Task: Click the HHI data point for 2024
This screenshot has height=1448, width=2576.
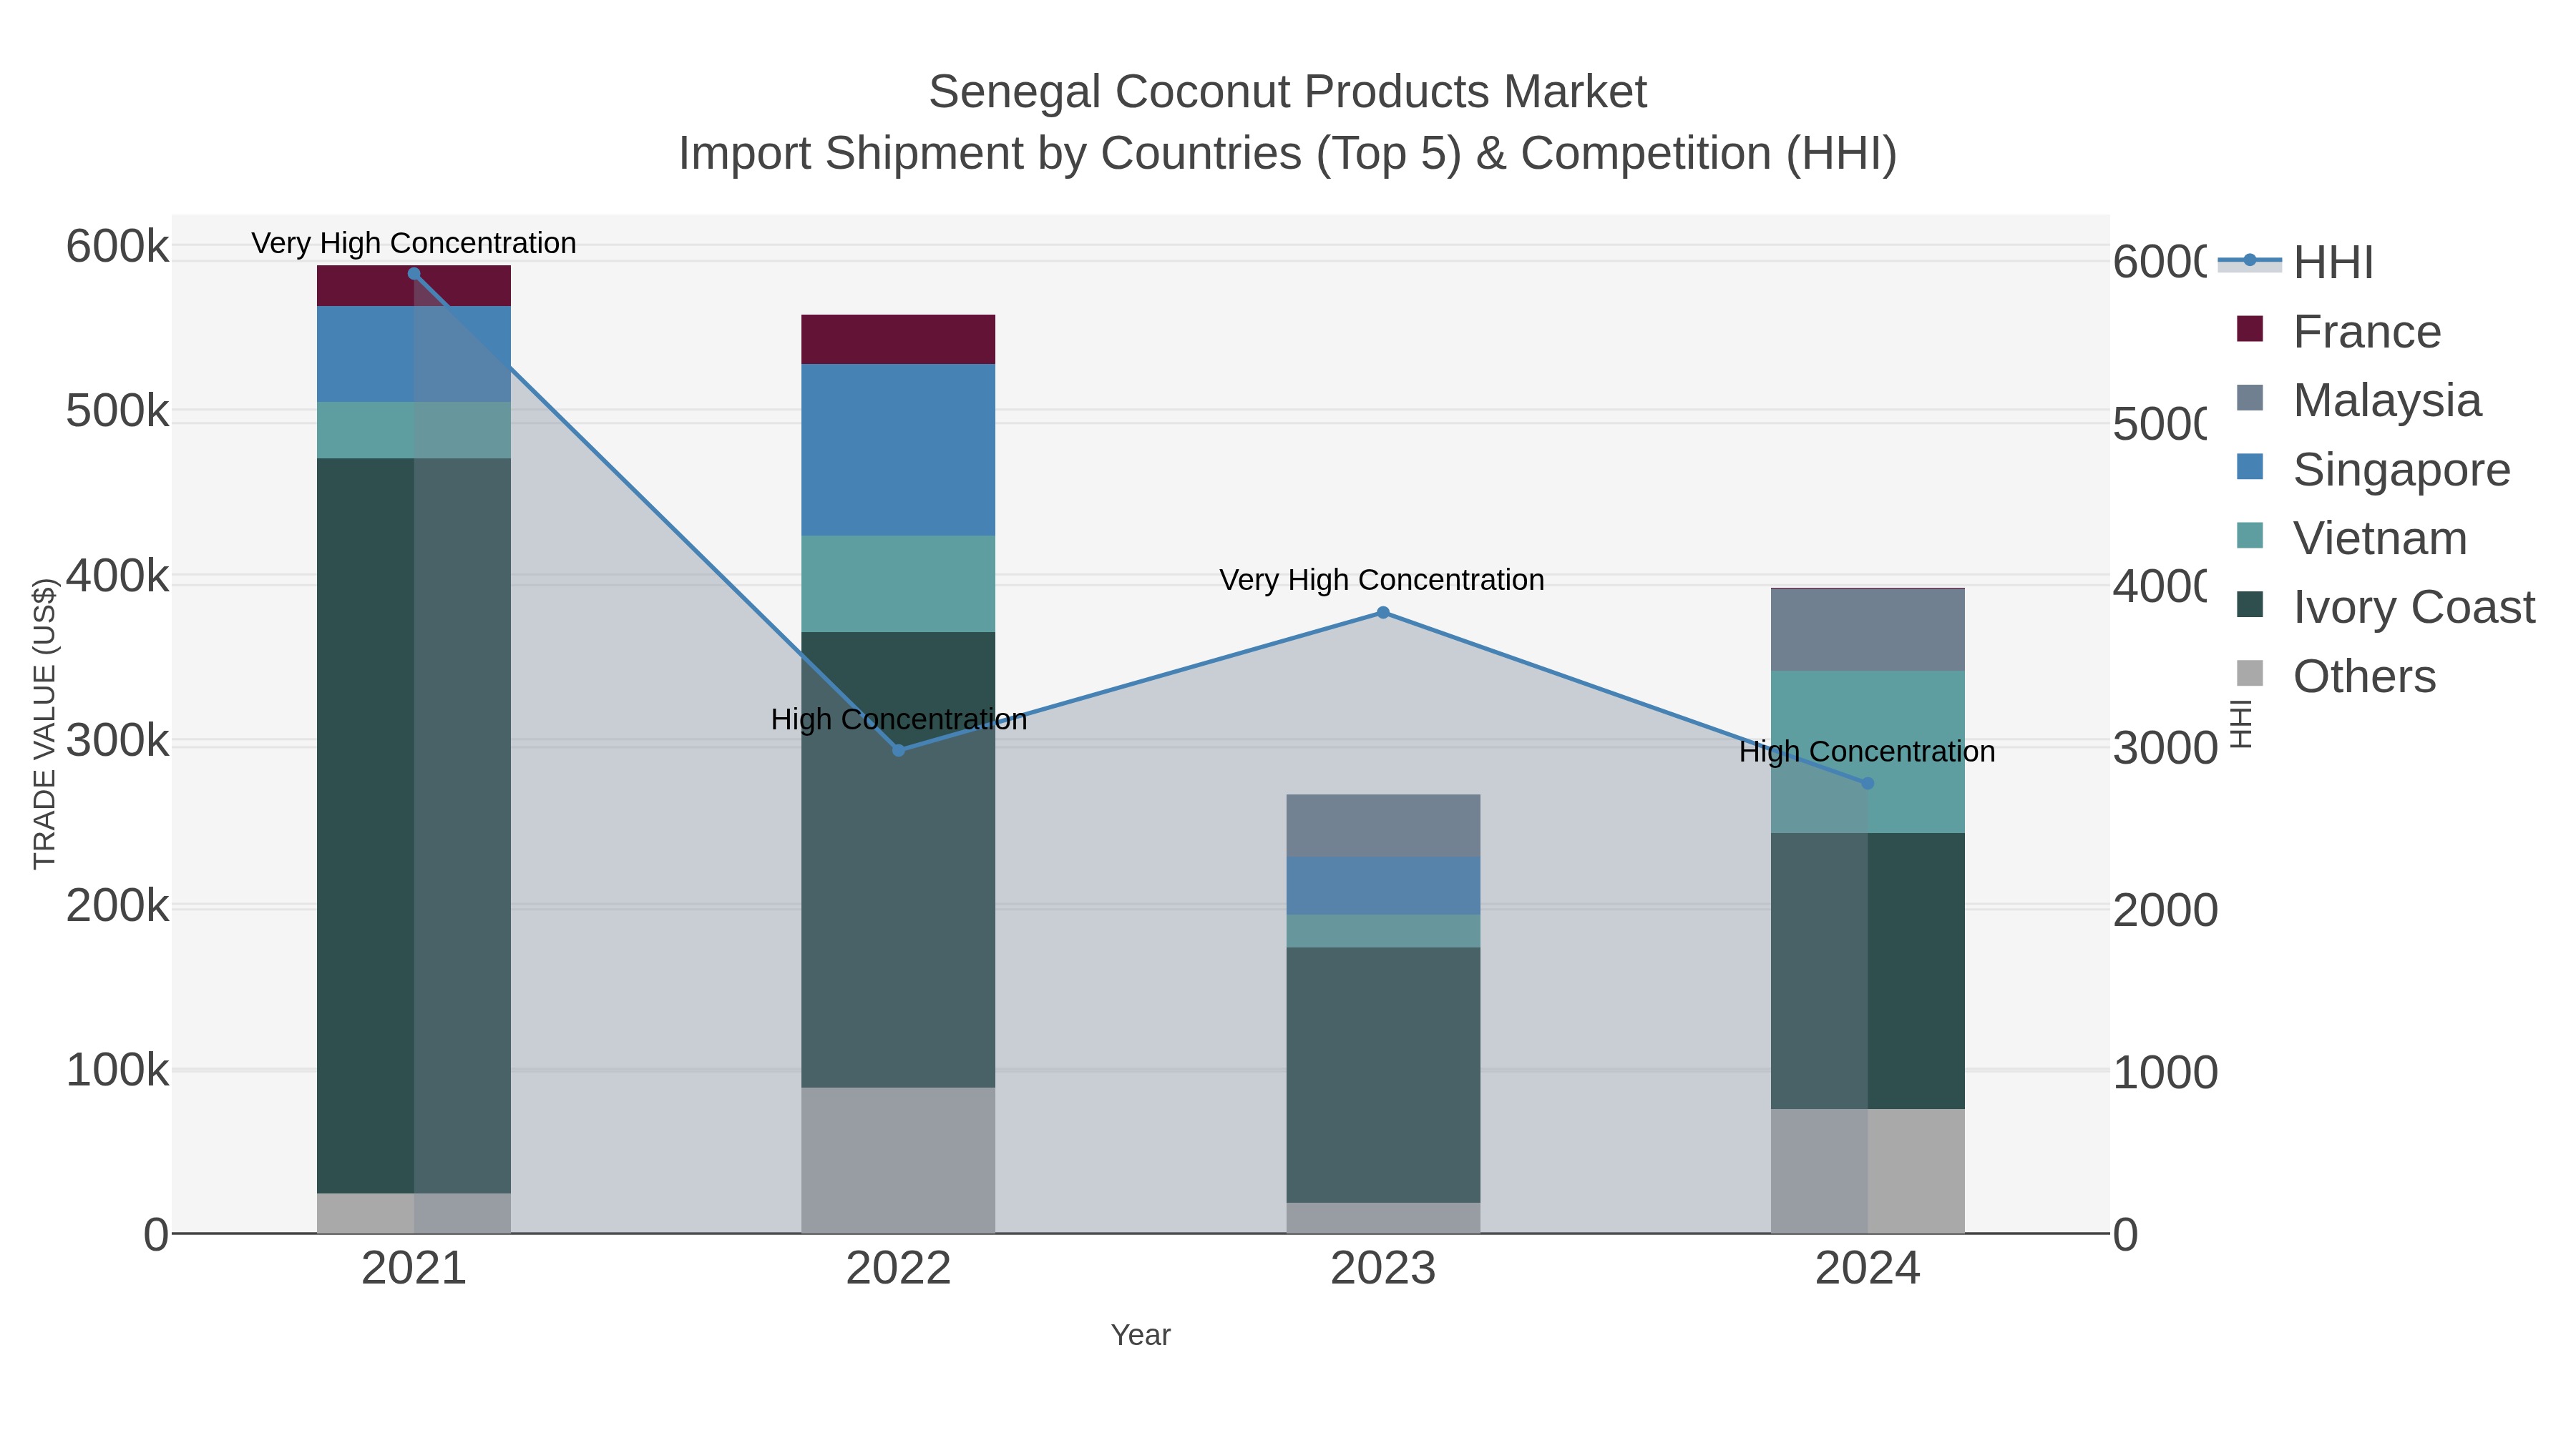Action: (1867, 784)
